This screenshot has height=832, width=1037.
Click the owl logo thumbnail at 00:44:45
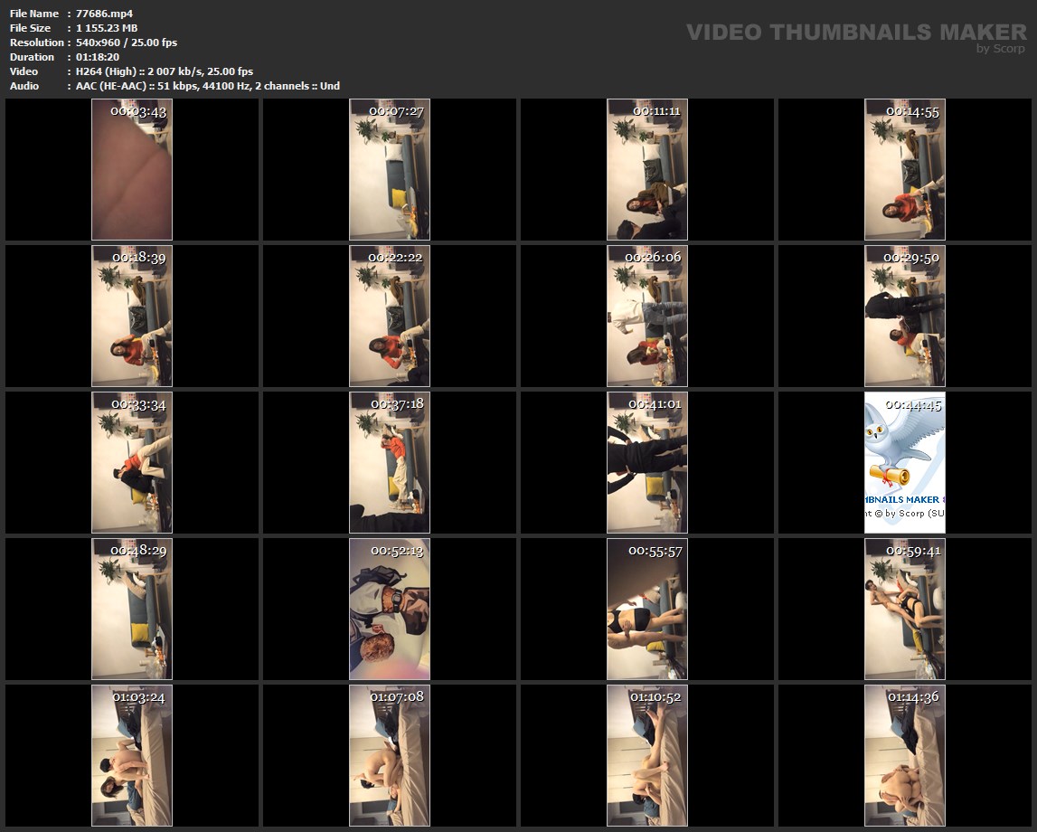pos(905,462)
